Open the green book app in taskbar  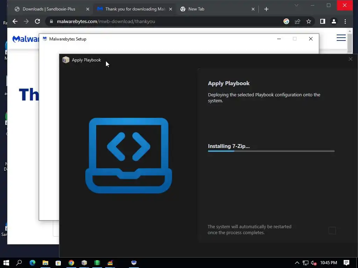tap(97, 263)
